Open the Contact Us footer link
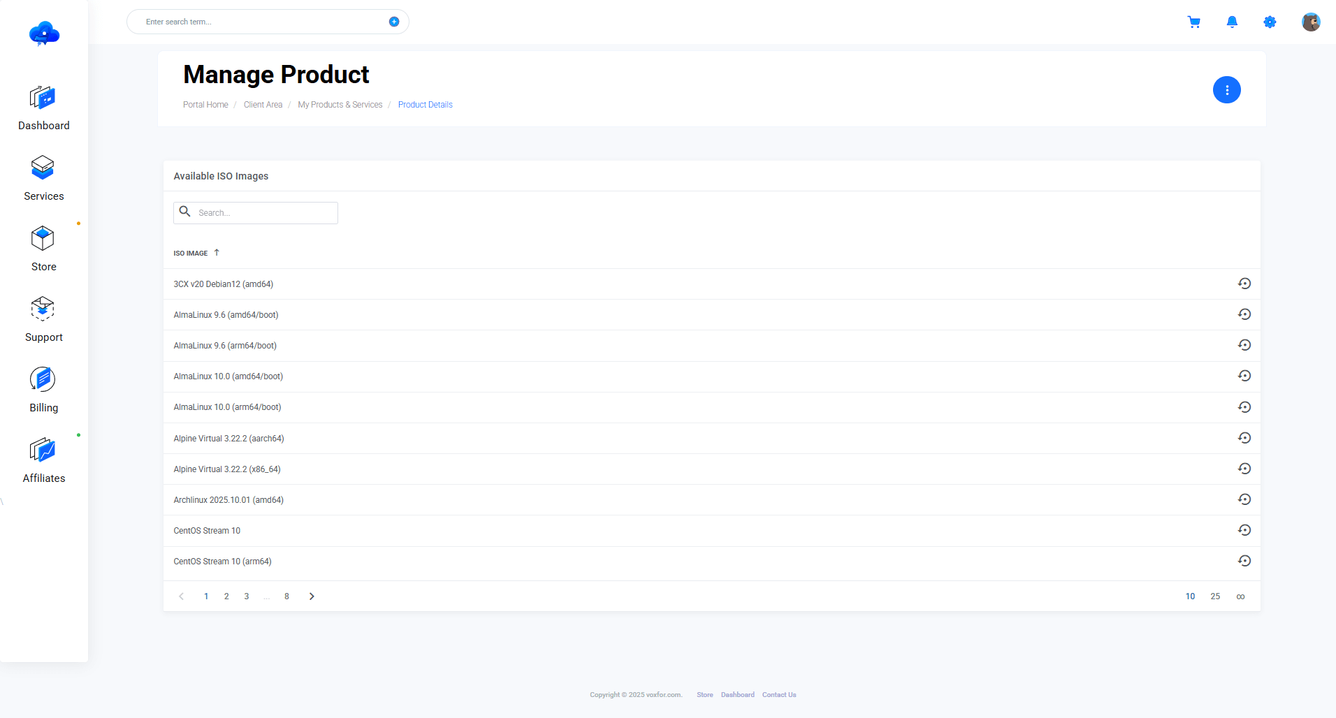 [779, 694]
